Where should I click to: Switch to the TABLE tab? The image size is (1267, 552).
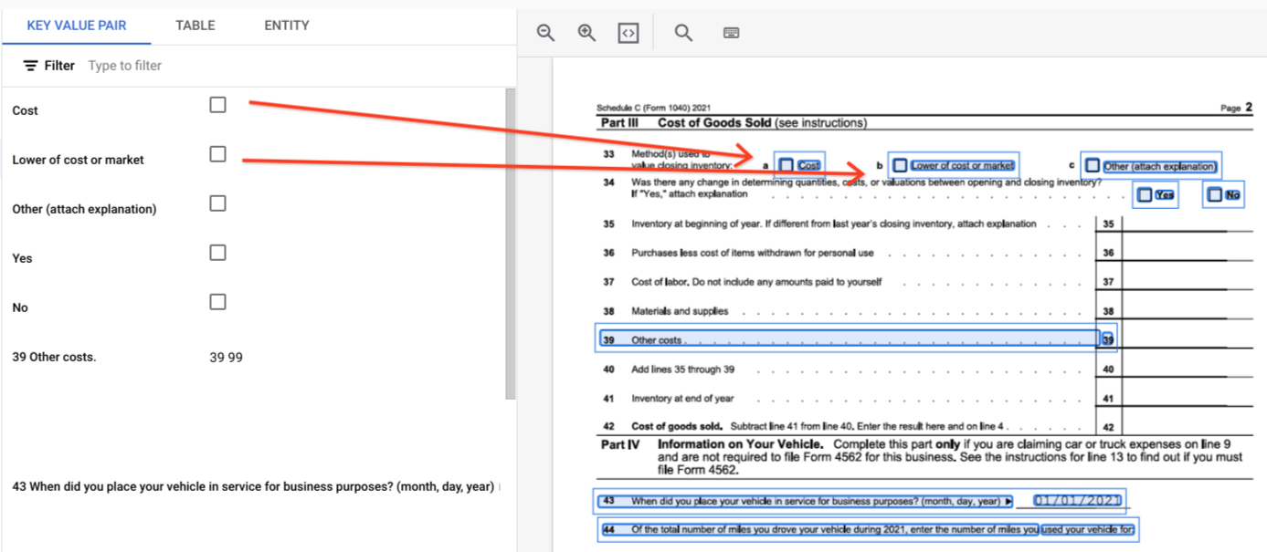click(x=195, y=26)
